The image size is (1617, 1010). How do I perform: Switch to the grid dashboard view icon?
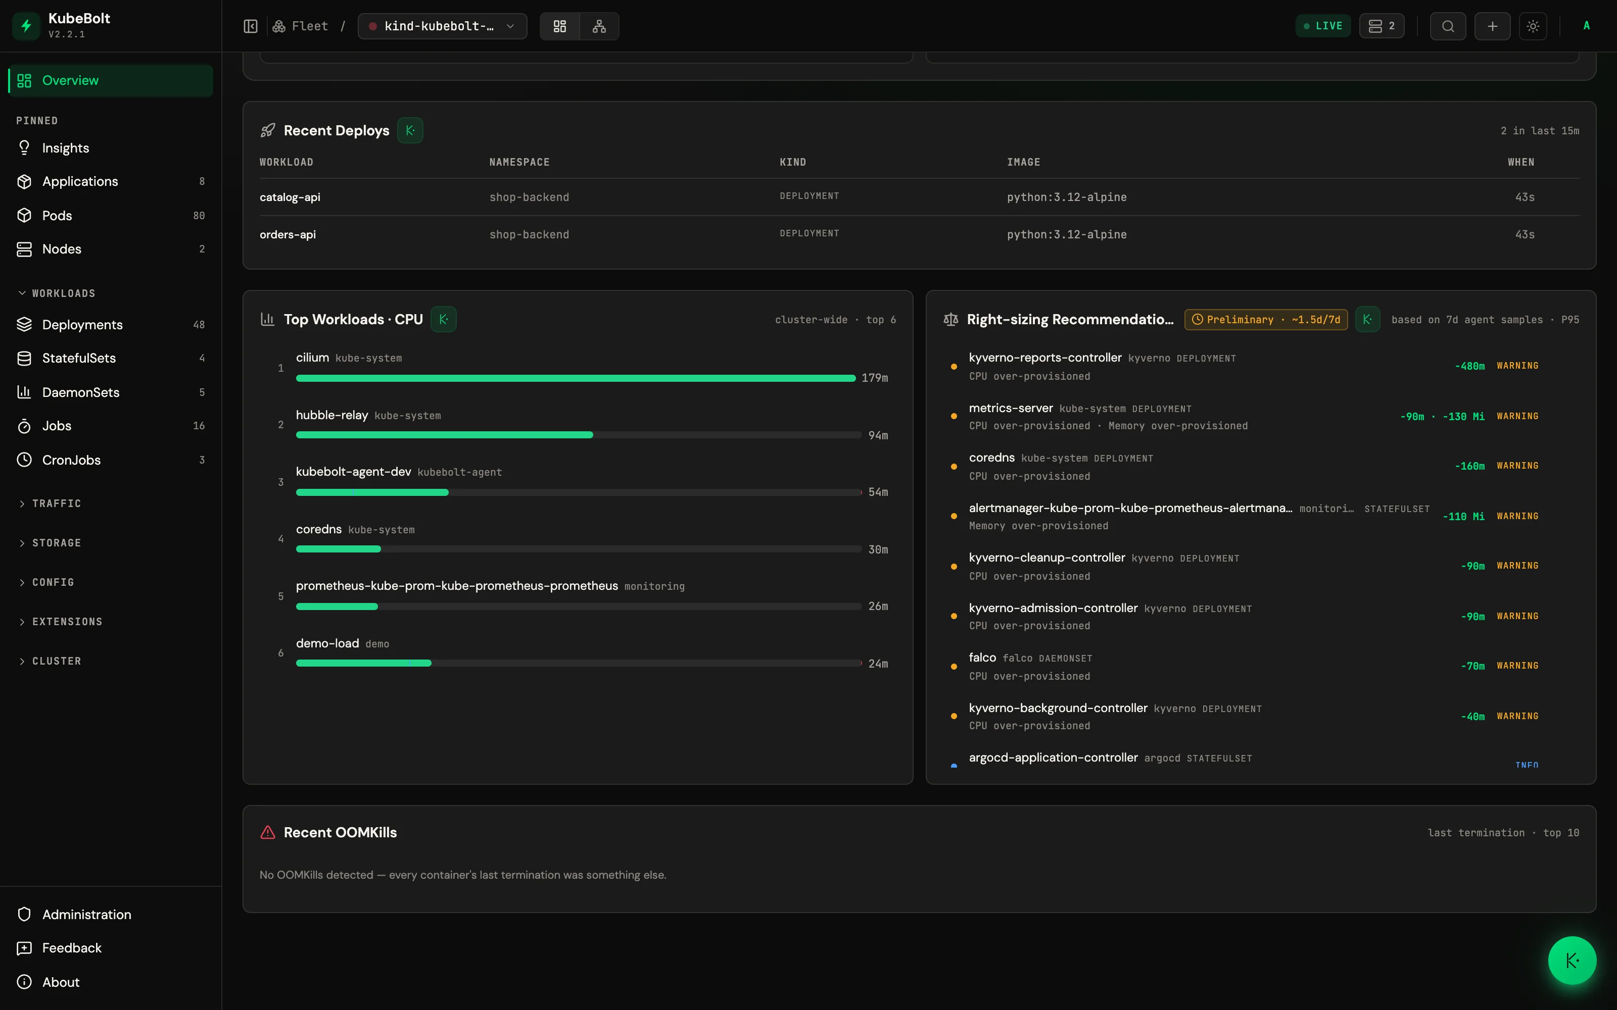(560, 26)
